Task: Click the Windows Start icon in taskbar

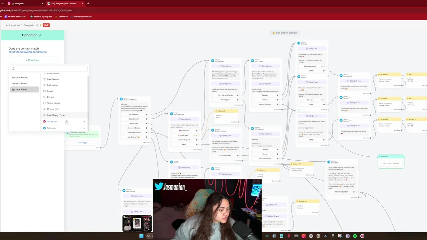Action: tap(141, 236)
